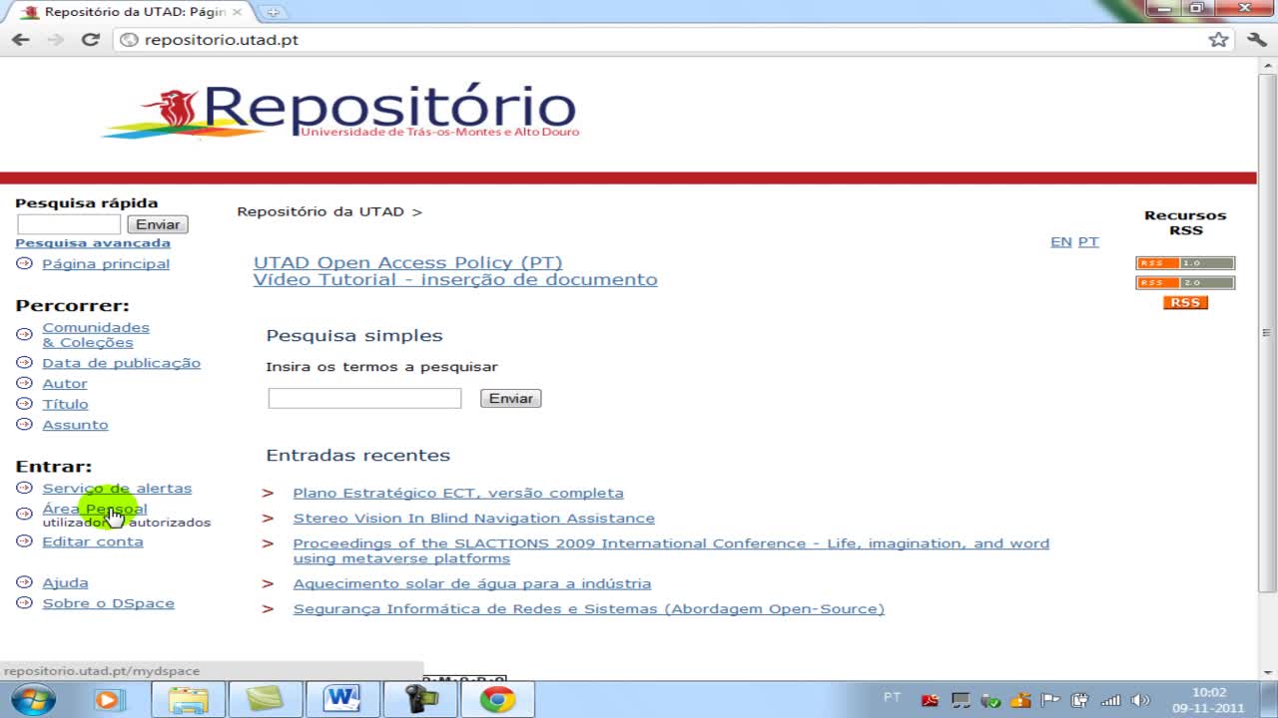Open Stereo Vision In Blind Navigation Assistance
This screenshot has width=1278, height=718.
click(x=474, y=518)
